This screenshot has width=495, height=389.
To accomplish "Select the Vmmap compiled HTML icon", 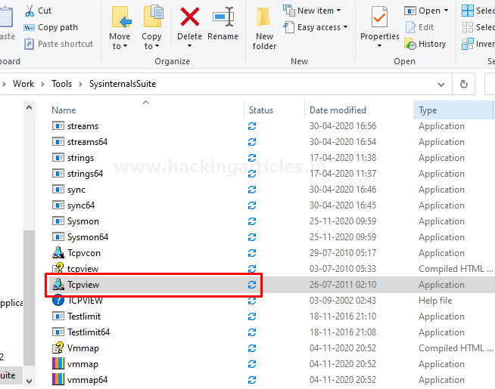I will pos(58,347).
